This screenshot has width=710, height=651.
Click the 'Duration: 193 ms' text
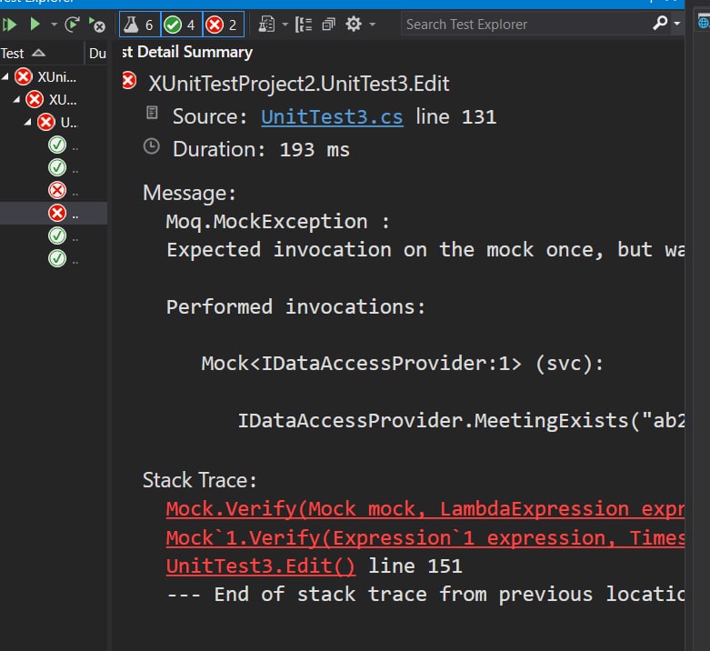coord(261,149)
